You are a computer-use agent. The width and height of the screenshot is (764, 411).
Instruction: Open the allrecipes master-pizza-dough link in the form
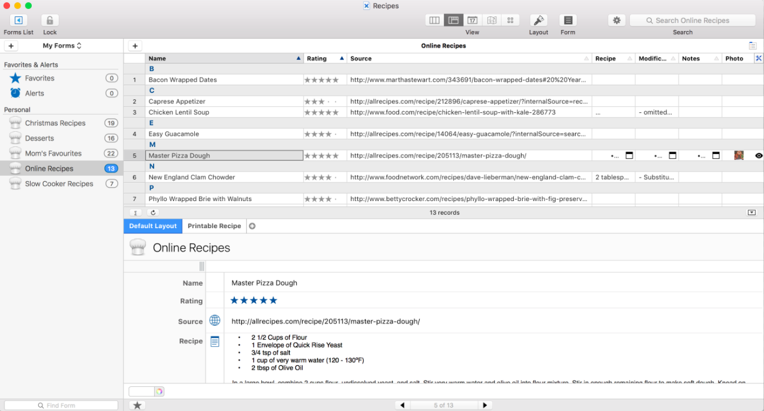click(x=325, y=322)
